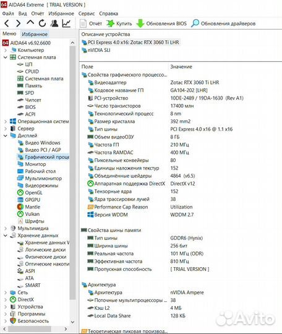Open the chart graph toolbar icon

click(66, 24)
